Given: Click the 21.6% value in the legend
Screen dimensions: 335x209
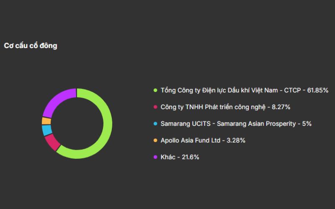Looking at the screenshot, I should (191, 157).
